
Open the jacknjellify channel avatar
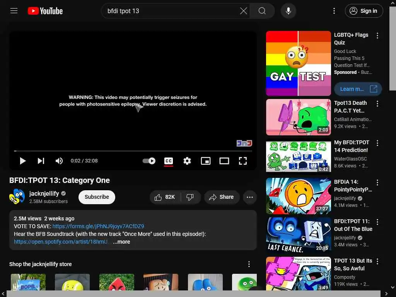pos(17,196)
